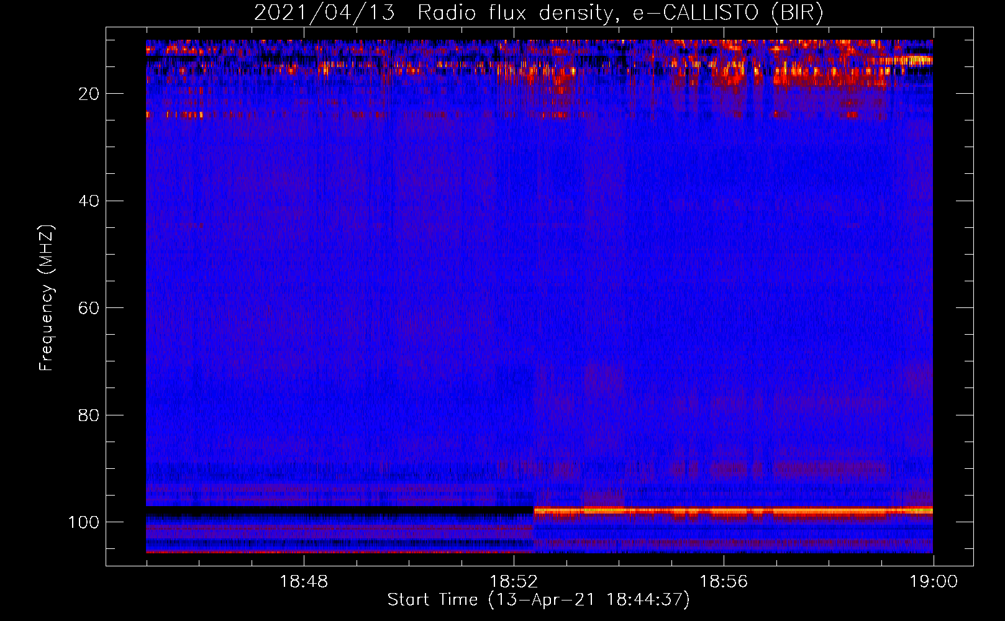Click the 19:00 time tick label
Viewport: 1005px width, 621px height.
click(x=934, y=582)
